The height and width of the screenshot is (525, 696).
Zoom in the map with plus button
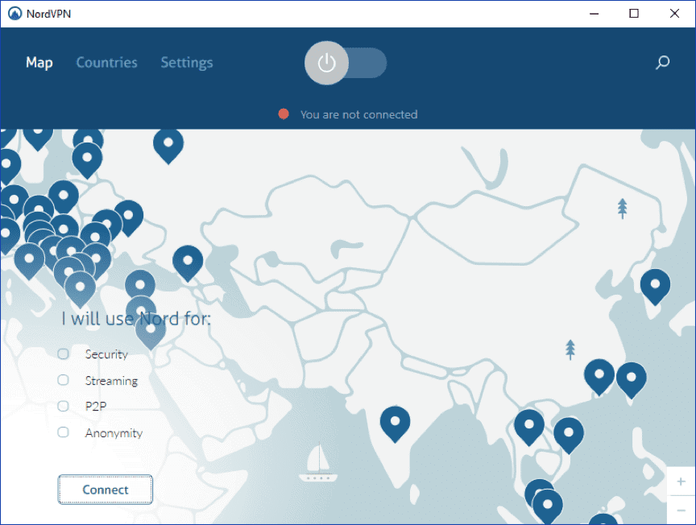(x=681, y=482)
